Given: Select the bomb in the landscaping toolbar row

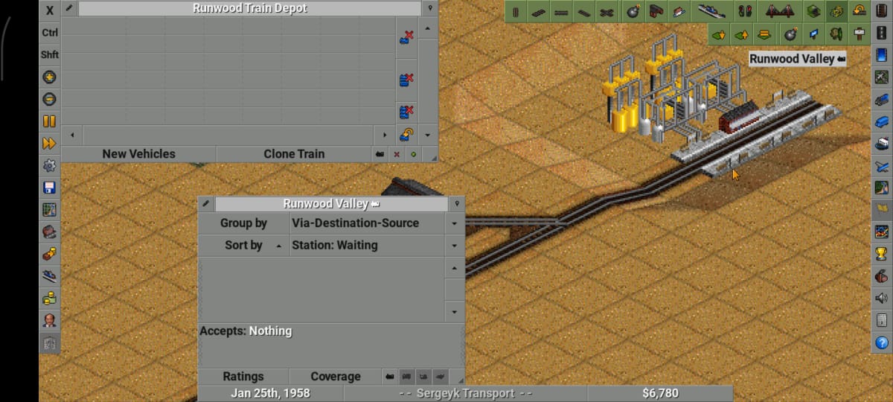Looking at the screenshot, I should pos(791,34).
